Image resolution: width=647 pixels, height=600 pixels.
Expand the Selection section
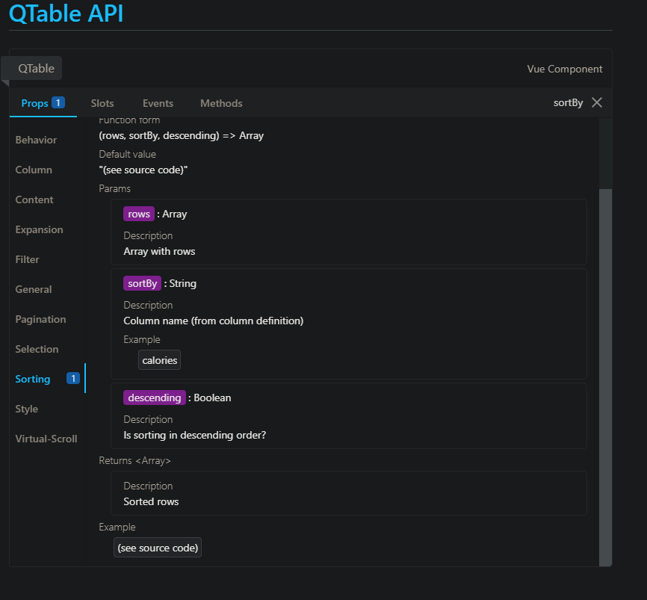click(x=37, y=348)
